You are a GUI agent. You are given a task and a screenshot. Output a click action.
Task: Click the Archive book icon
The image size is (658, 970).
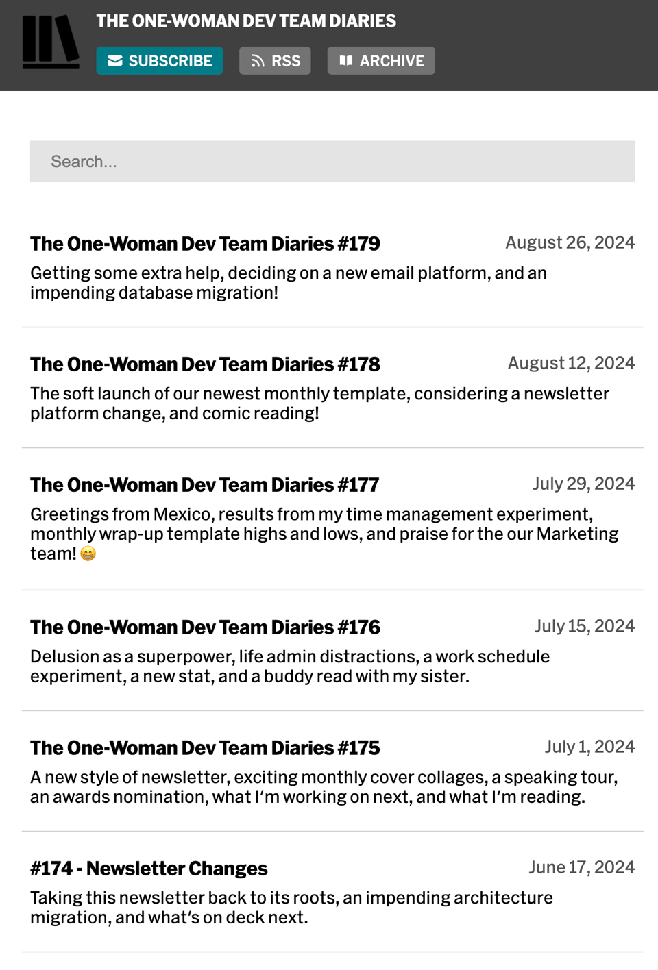346,61
